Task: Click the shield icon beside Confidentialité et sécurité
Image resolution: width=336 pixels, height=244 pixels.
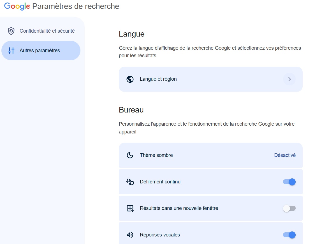Action: 11,31
